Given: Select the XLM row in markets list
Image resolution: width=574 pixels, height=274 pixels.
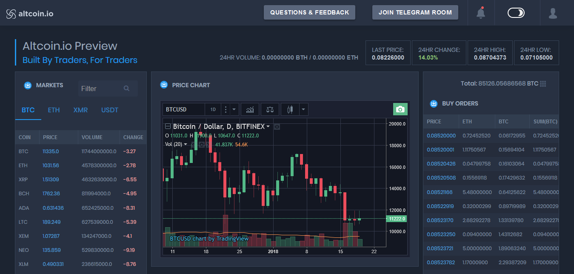Looking at the screenshot, I should coord(81,264).
